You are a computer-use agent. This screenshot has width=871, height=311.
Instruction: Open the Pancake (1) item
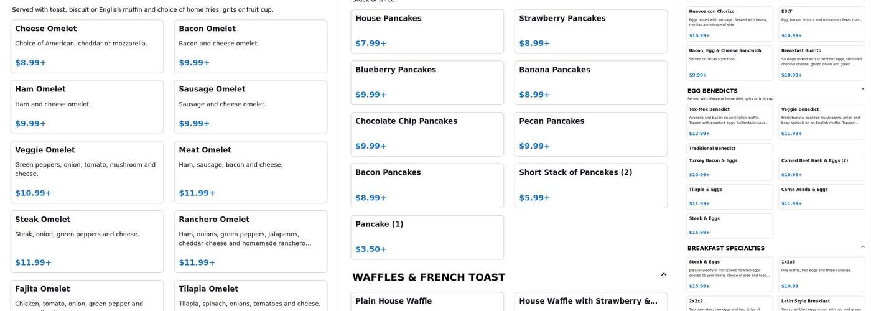[x=427, y=237]
